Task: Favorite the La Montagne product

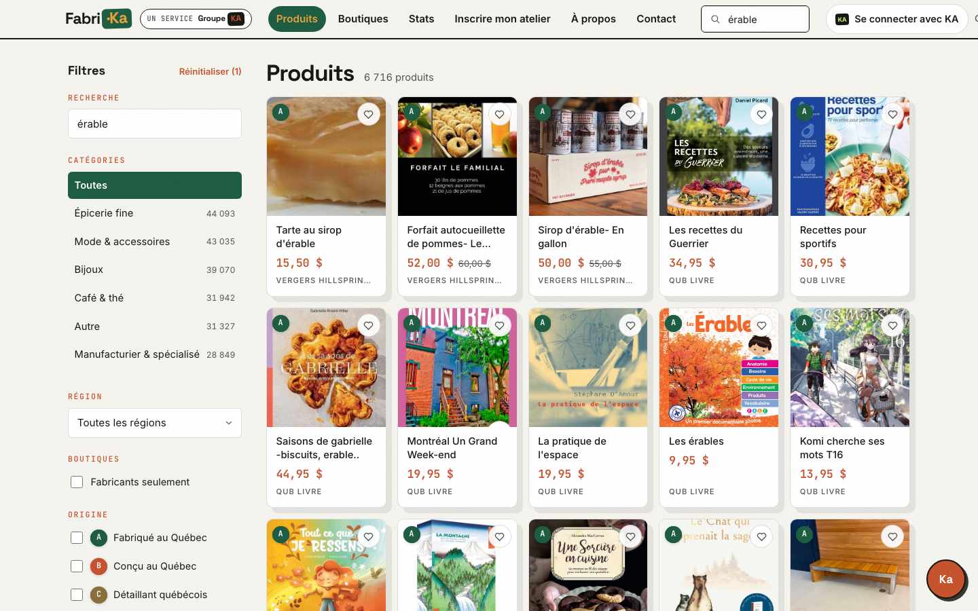Action: click(x=499, y=537)
